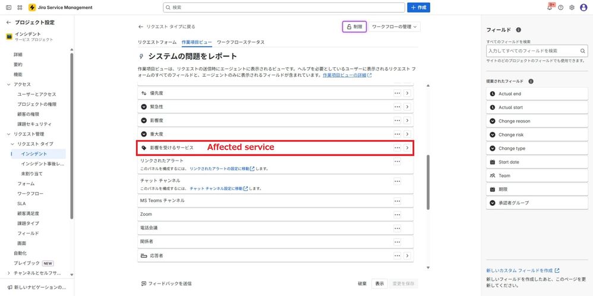
Task: Open SLA in the sidebar
Action: [21, 203]
